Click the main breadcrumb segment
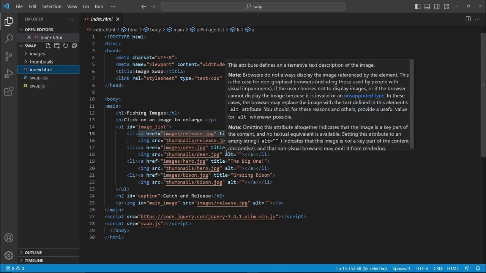 pos(176,30)
